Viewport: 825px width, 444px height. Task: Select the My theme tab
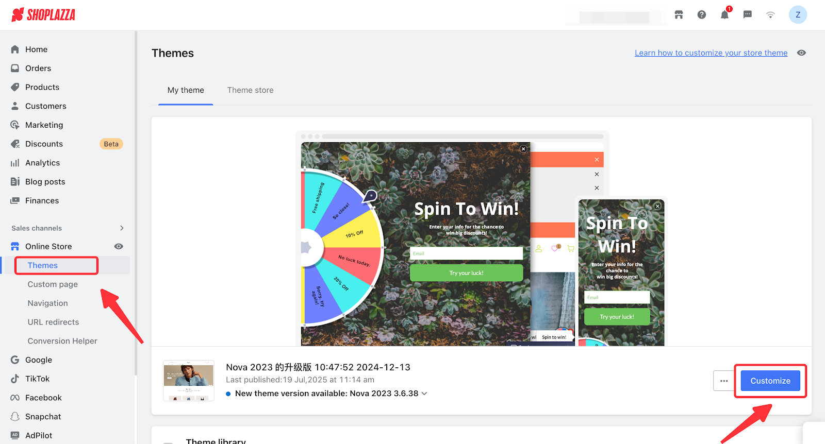pyautogui.click(x=186, y=90)
